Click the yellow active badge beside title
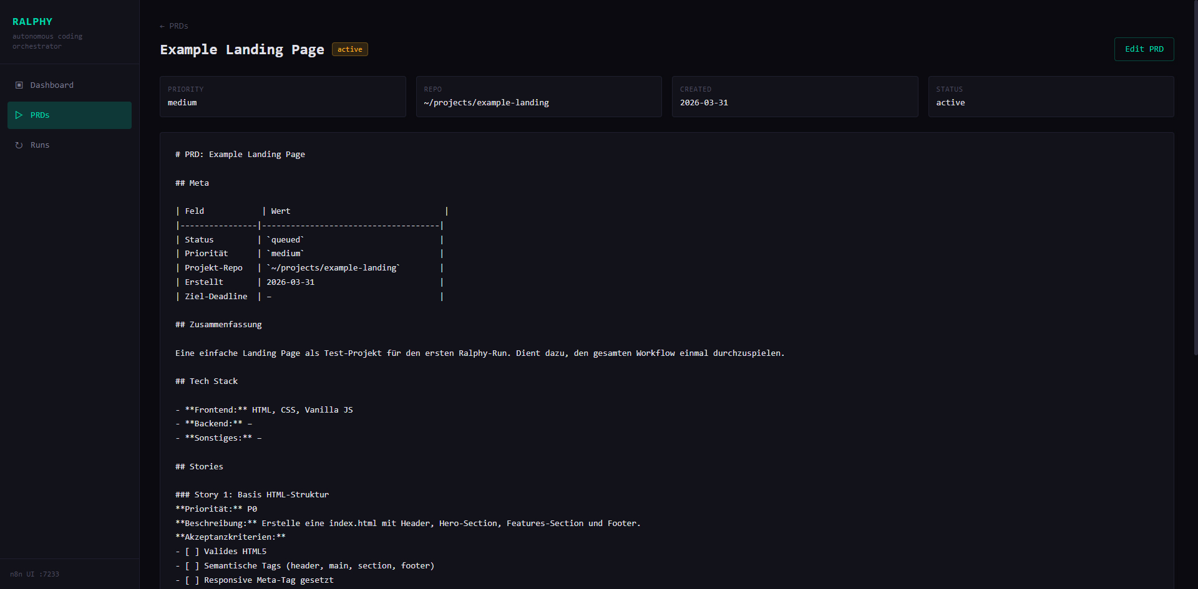Image resolution: width=1198 pixels, height=589 pixels. [349, 49]
